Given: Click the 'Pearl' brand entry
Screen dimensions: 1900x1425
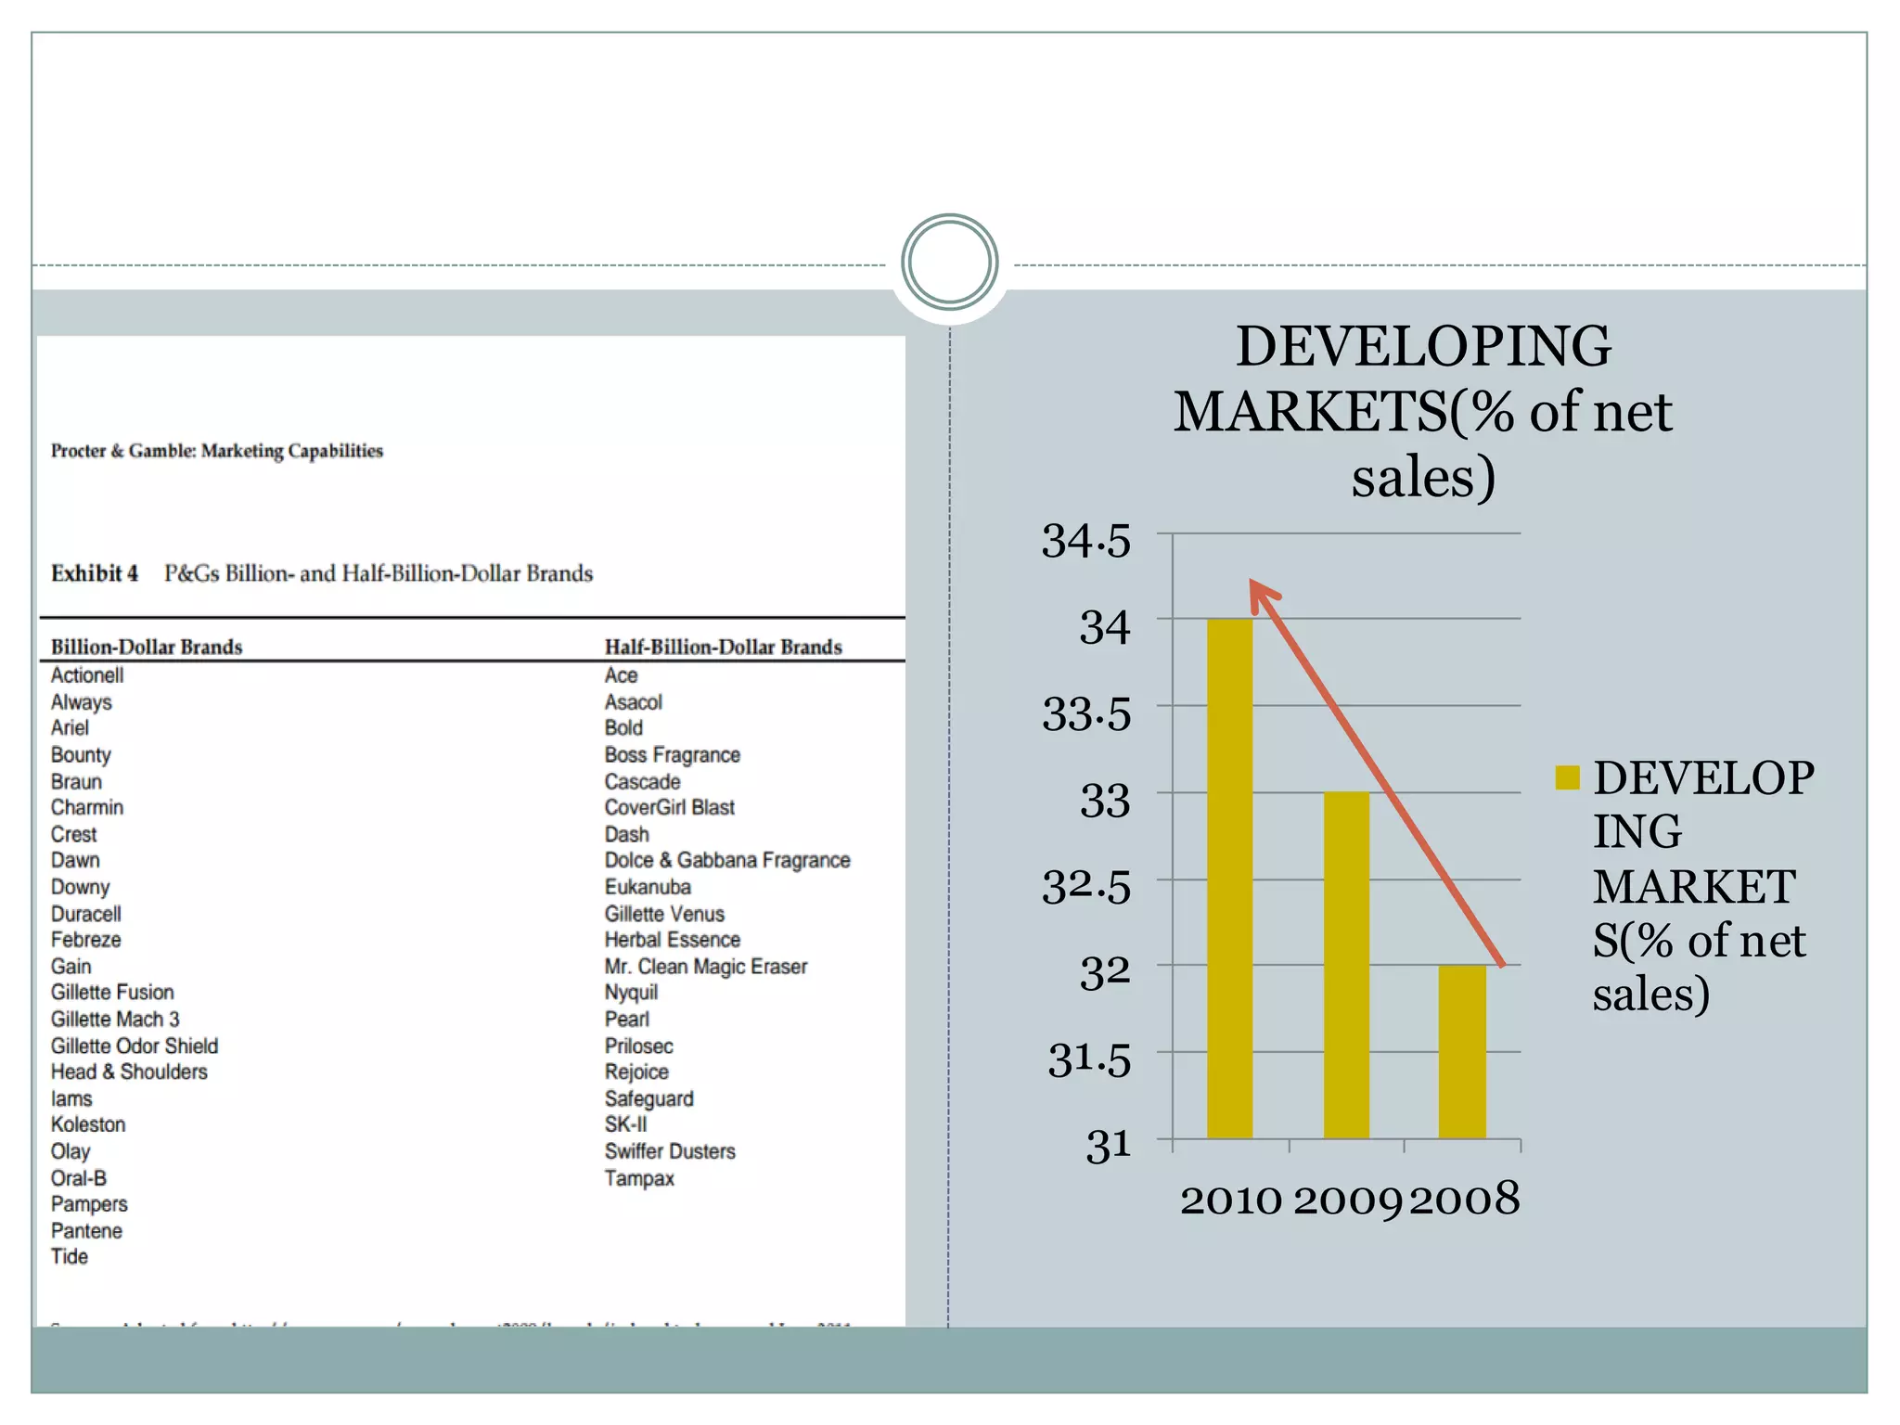Looking at the screenshot, I should click(627, 1020).
